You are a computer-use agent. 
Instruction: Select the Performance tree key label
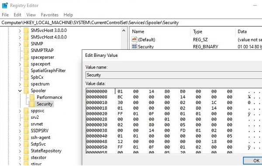(x=49, y=97)
